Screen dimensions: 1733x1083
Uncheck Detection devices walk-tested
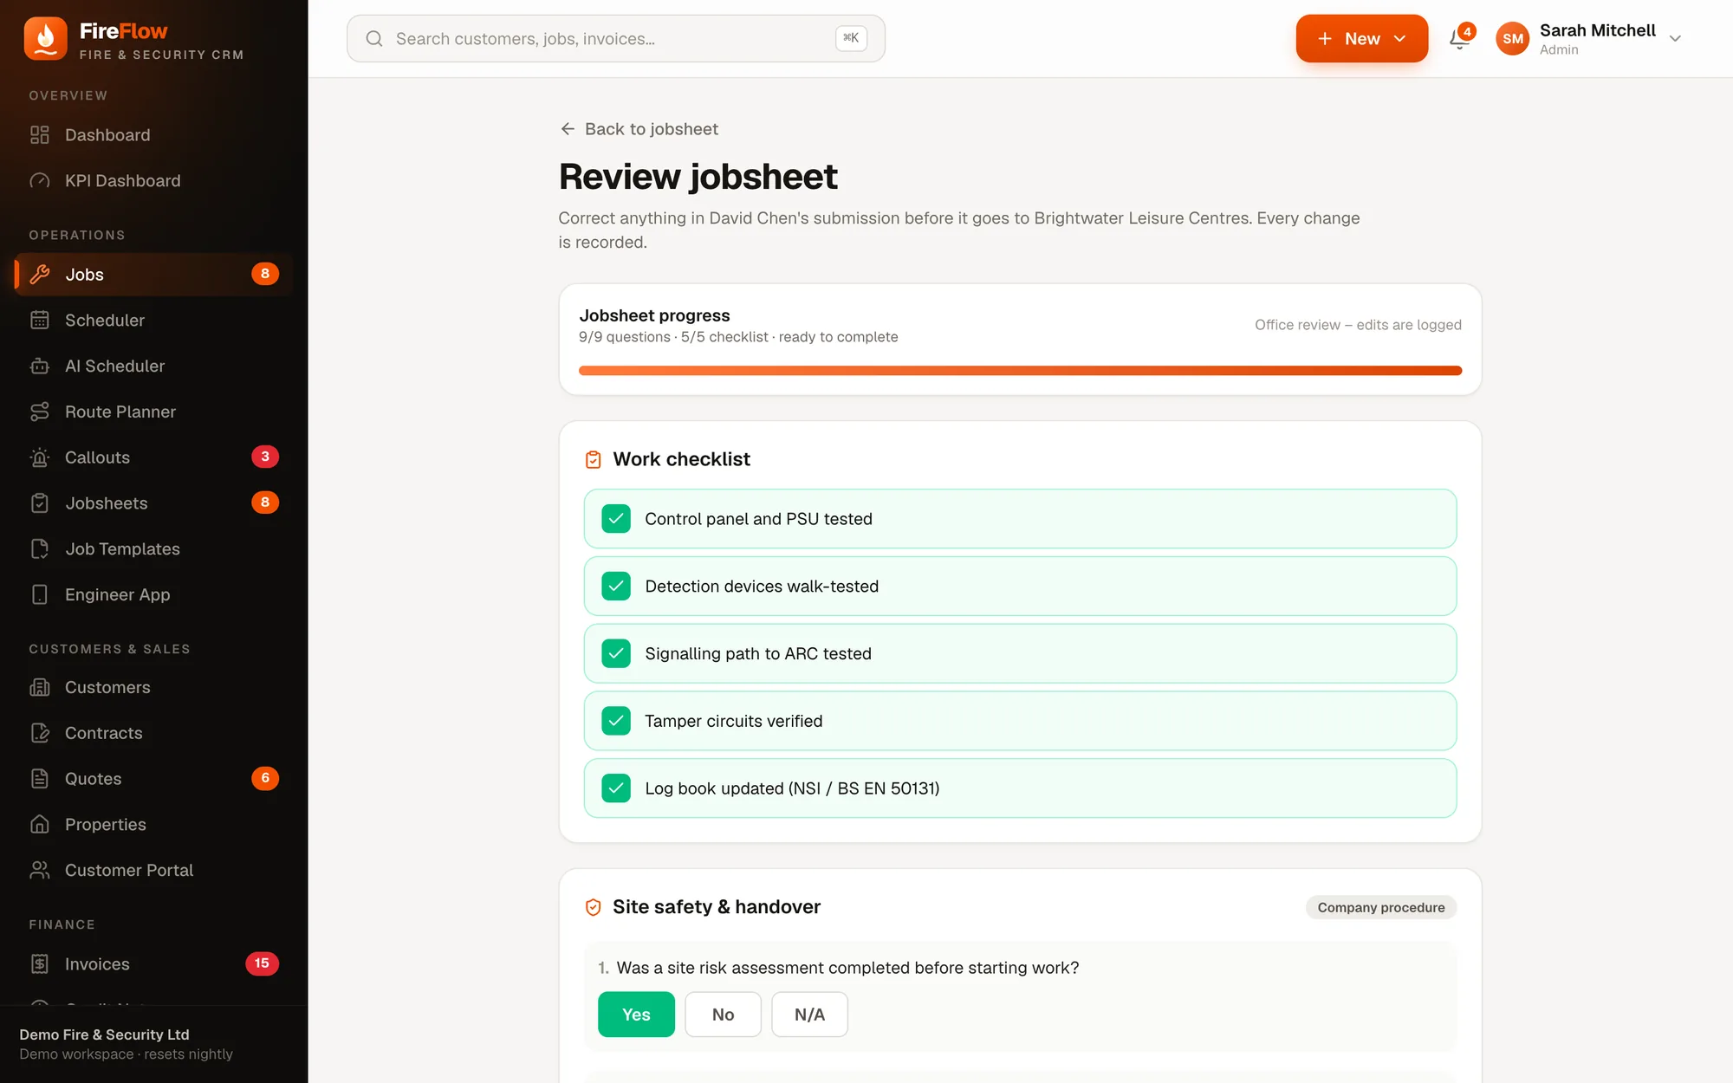[616, 587]
